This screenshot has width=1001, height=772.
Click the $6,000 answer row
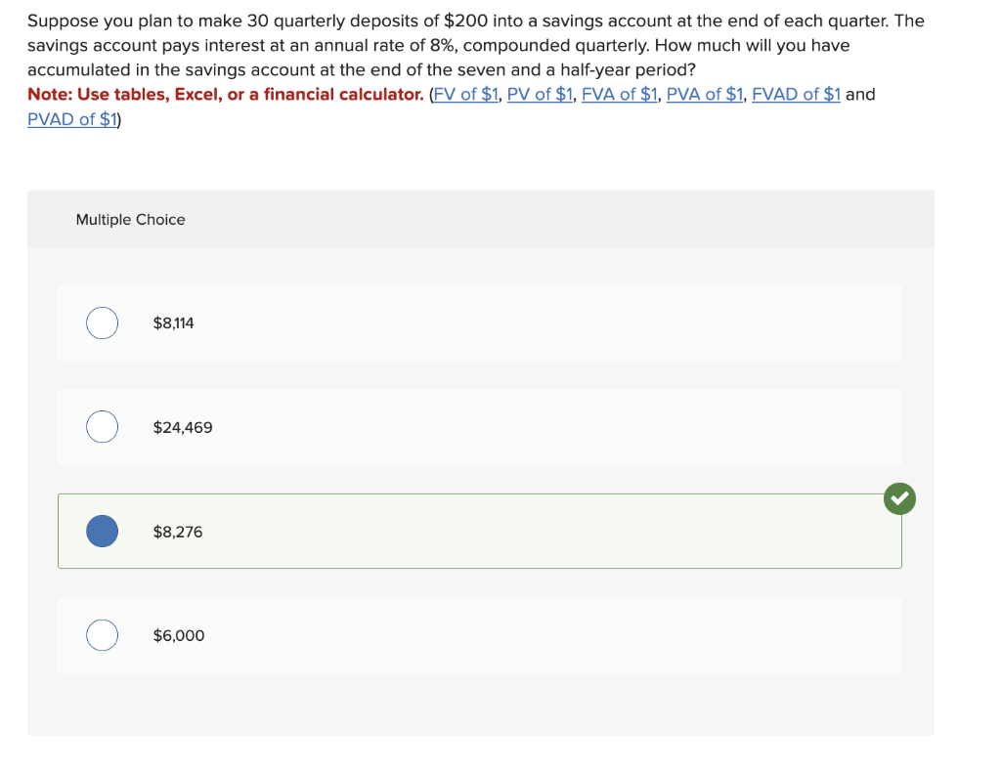pyautogui.click(x=480, y=635)
